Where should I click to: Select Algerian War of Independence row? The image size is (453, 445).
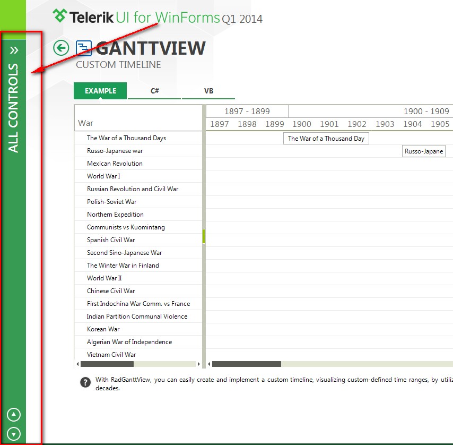click(x=138, y=342)
